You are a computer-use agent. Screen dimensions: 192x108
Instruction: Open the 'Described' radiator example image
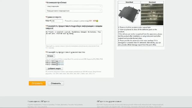pos(129,14)
